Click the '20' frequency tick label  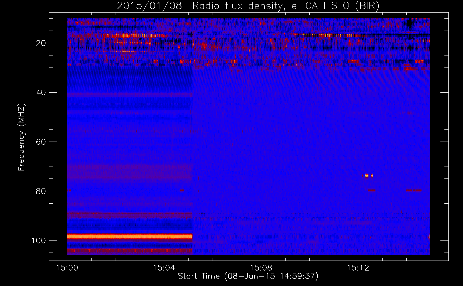click(x=41, y=43)
